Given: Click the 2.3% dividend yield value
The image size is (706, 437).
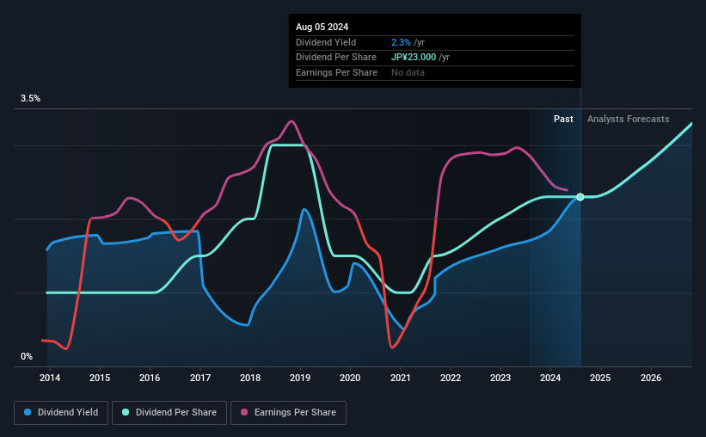Looking at the screenshot, I should [x=401, y=42].
